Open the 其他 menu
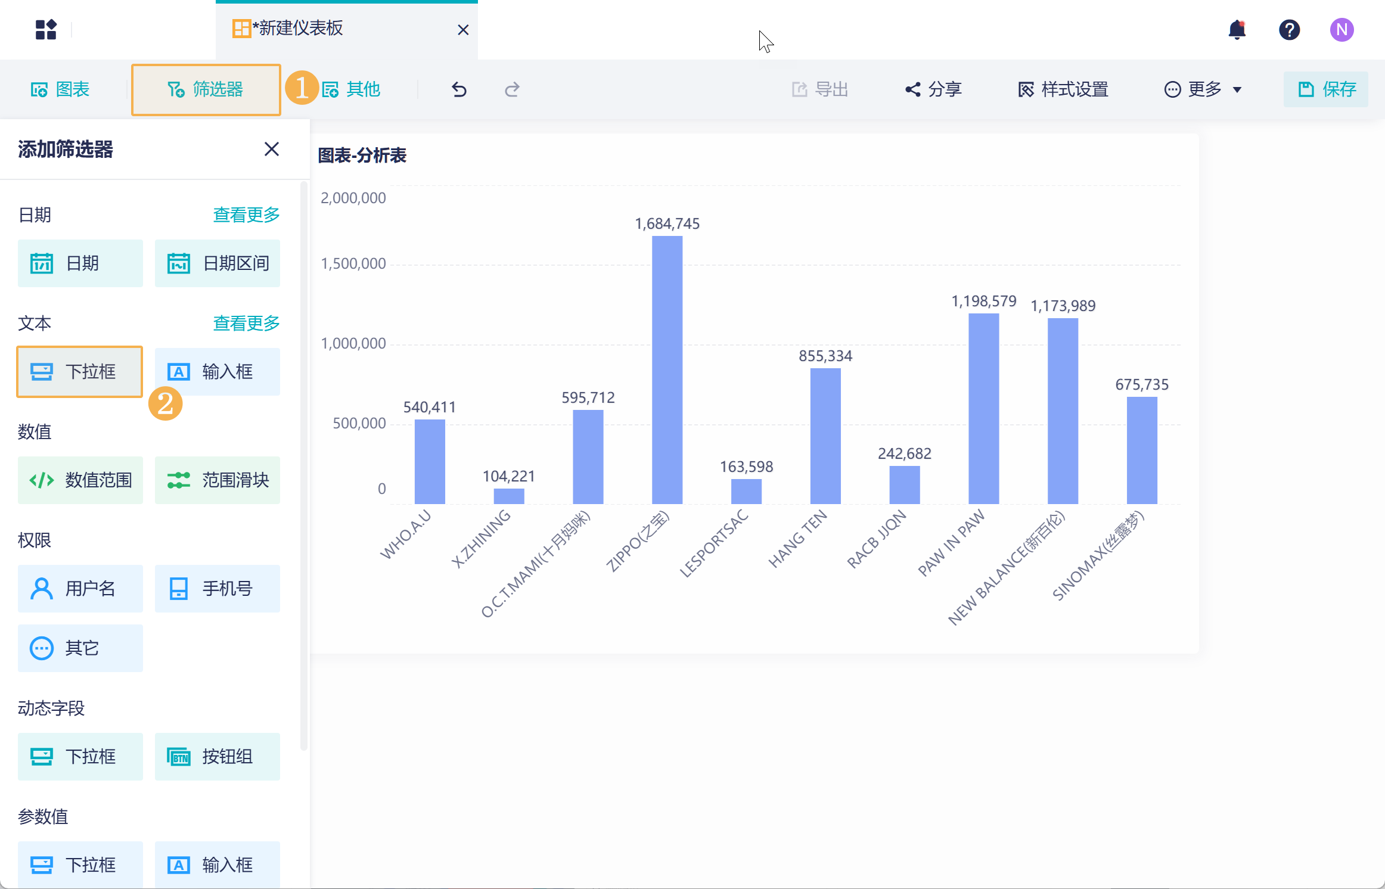This screenshot has height=889, width=1385. click(352, 89)
